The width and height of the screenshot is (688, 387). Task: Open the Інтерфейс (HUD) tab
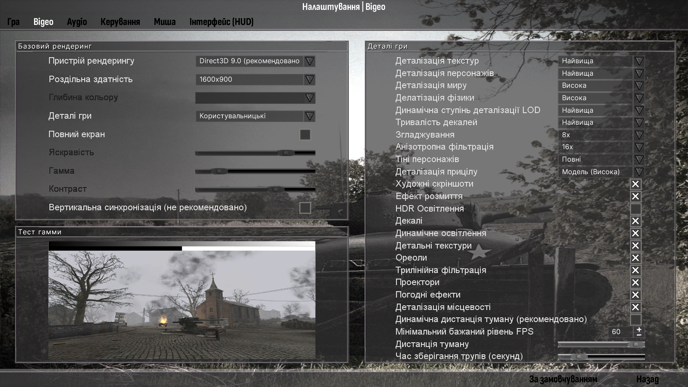pyautogui.click(x=221, y=21)
